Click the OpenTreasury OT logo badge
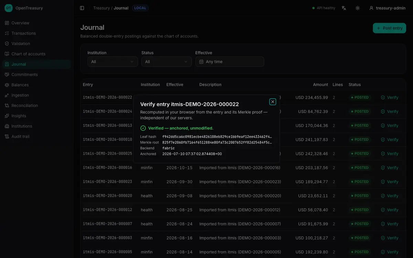The image size is (413, 258). (9, 8)
